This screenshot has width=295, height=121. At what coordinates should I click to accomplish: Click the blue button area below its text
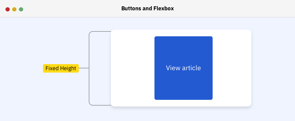(x=183, y=88)
